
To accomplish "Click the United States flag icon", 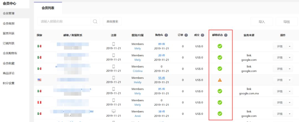I will [x=40, y=80].
